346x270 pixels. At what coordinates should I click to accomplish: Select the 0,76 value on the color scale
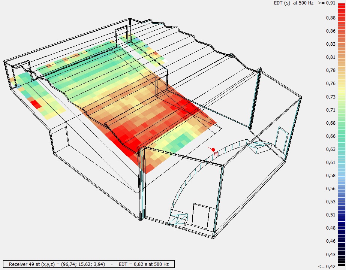click(330, 84)
